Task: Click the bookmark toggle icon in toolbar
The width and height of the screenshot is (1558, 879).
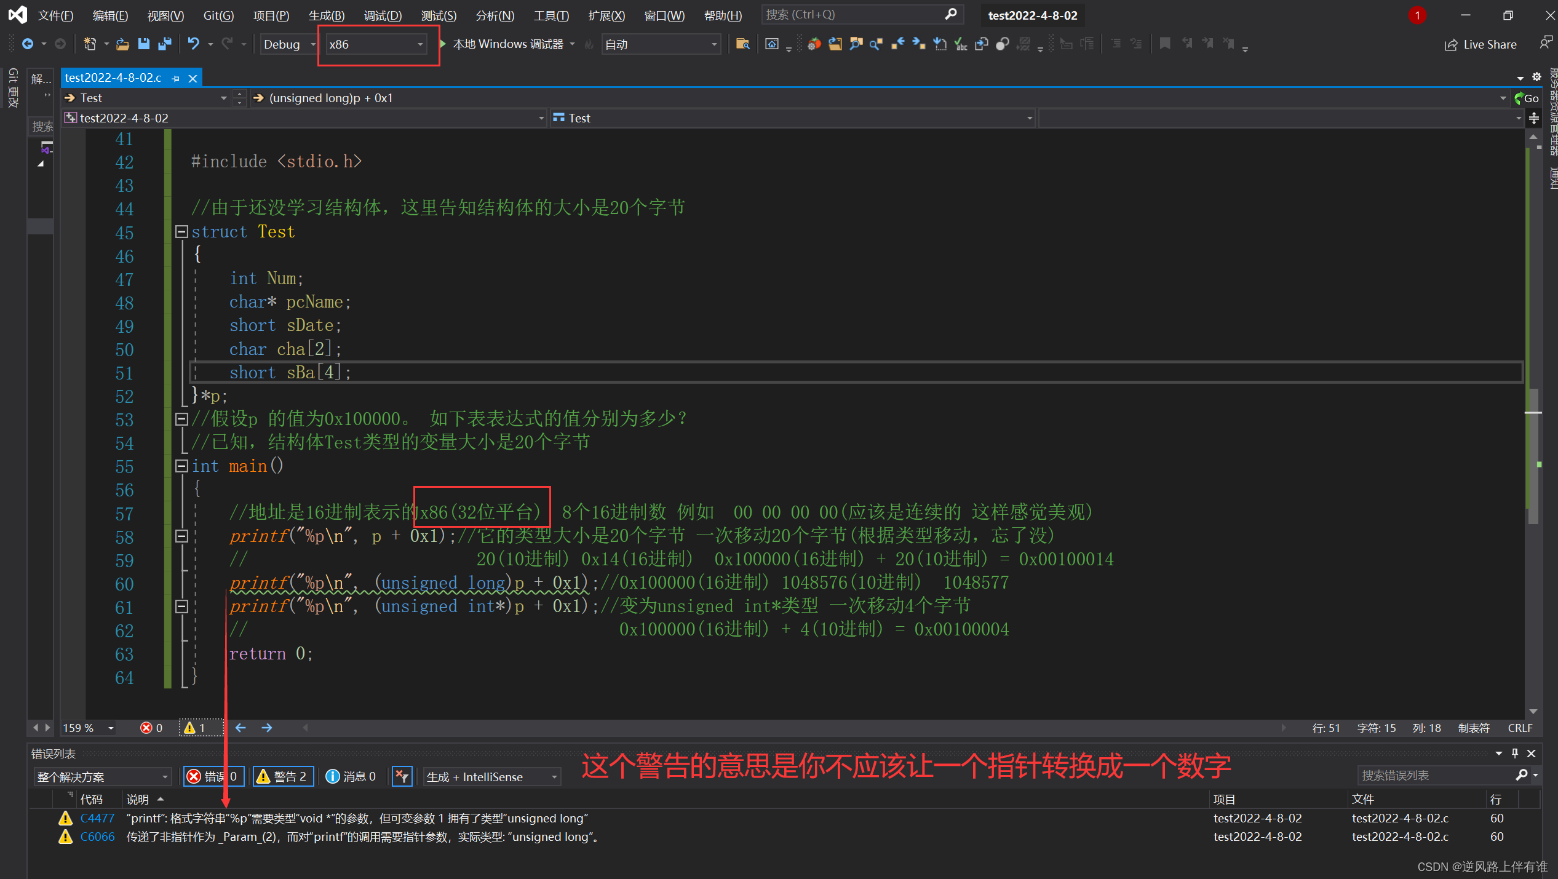Action: click(x=1164, y=44)
